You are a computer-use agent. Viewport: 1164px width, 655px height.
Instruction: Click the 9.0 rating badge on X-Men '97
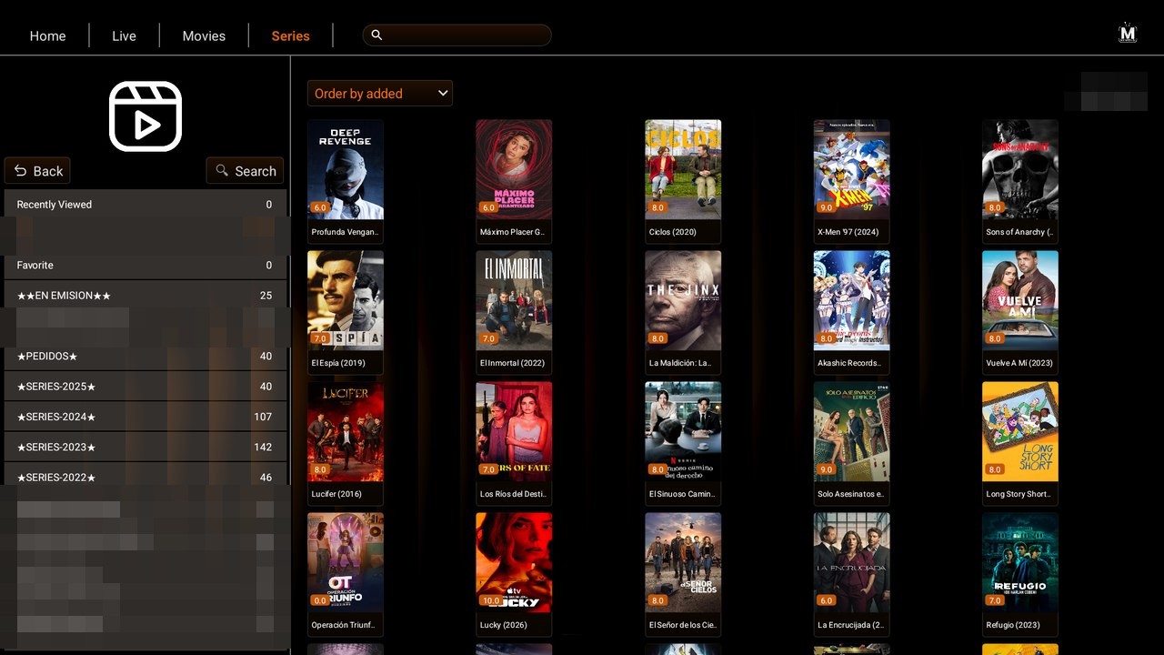coord(826,207)
